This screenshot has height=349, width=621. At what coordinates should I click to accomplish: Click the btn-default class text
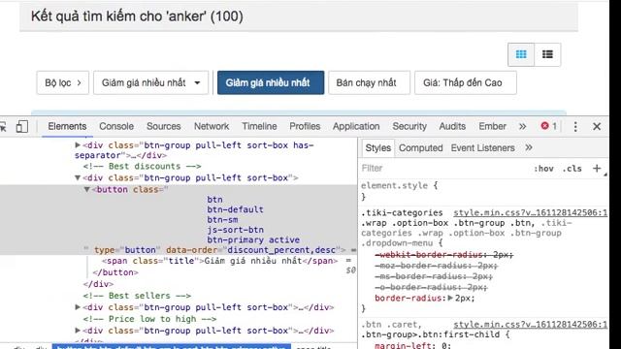pos(235,209)
